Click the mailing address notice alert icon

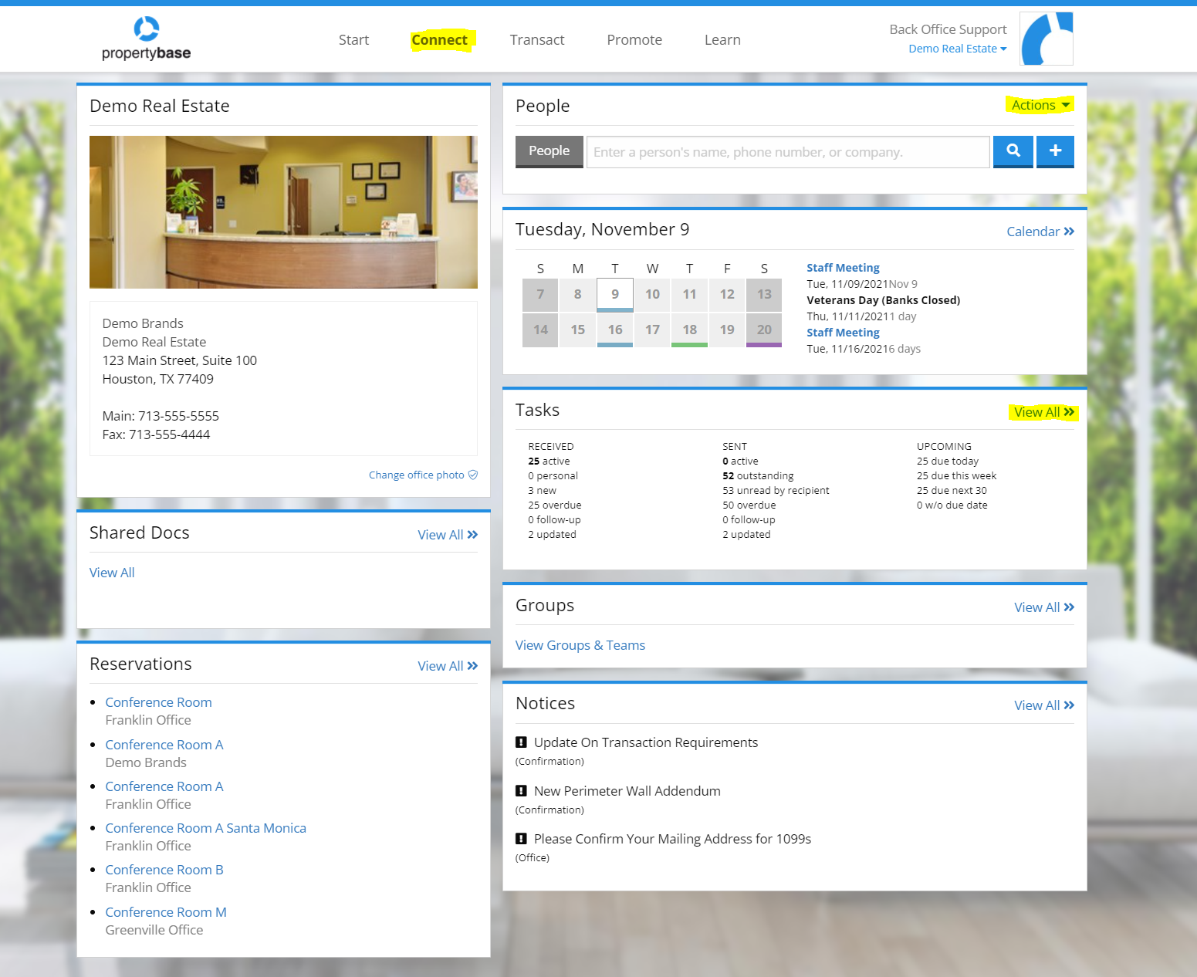521,839
